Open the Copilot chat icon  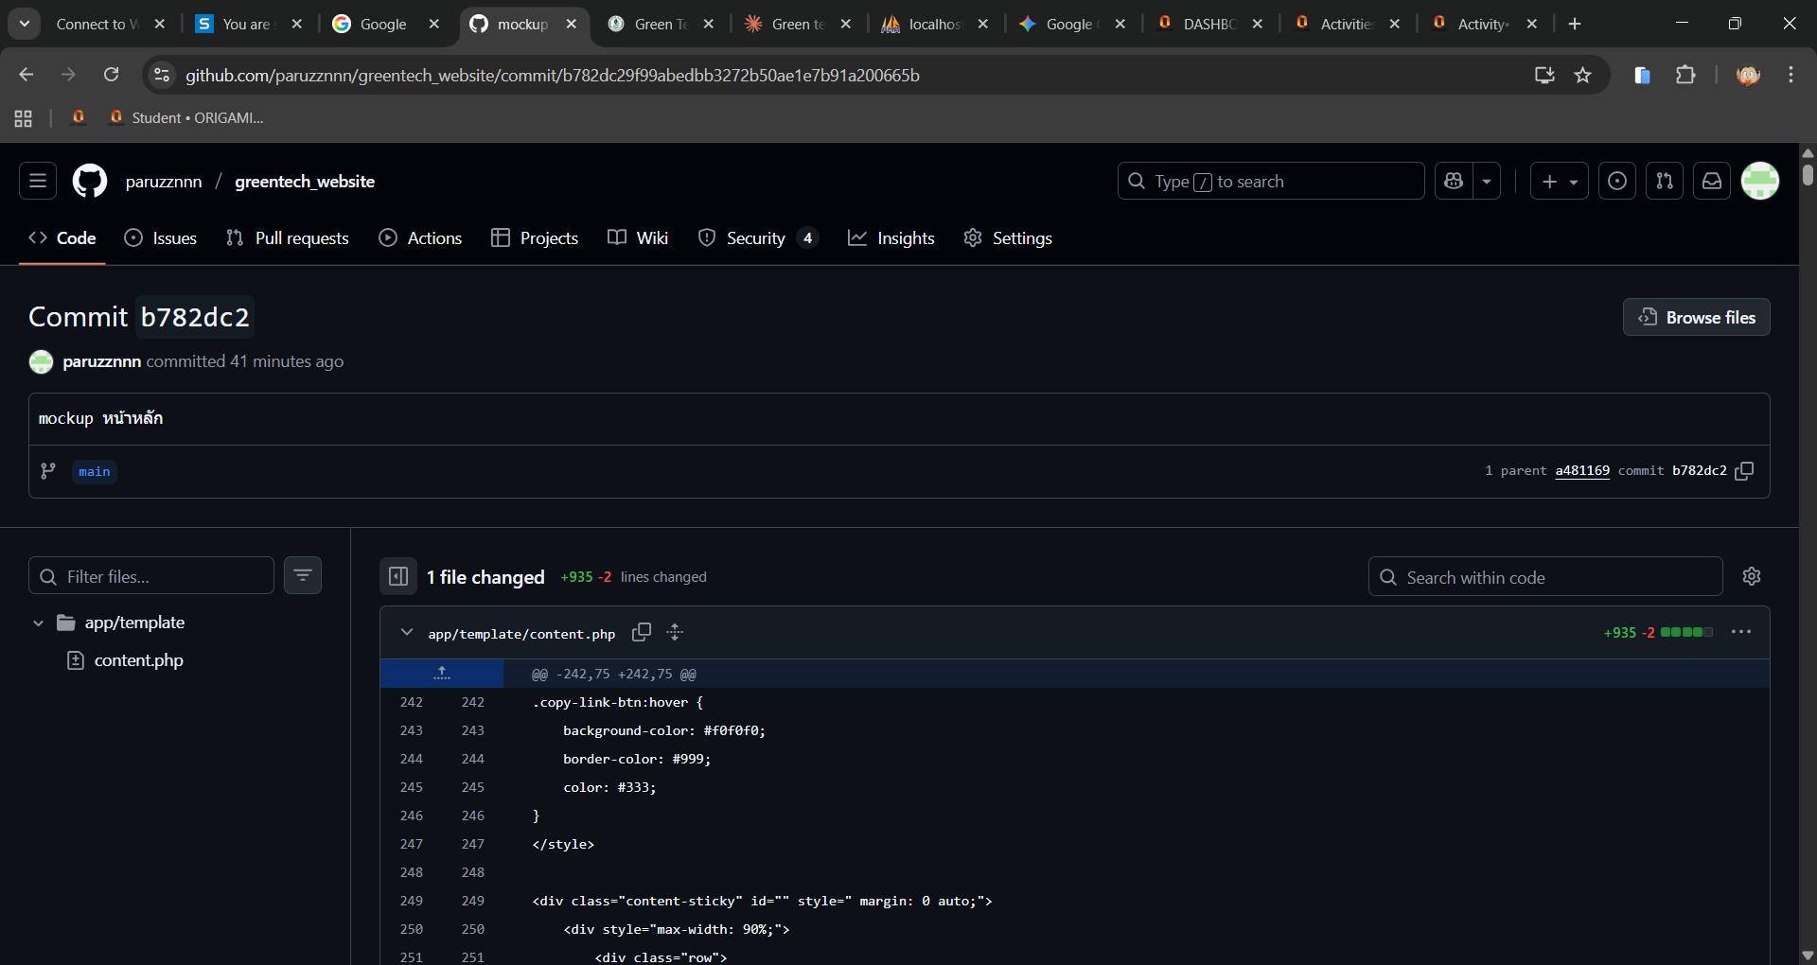pyautogui.click(x=1455, y=181)
